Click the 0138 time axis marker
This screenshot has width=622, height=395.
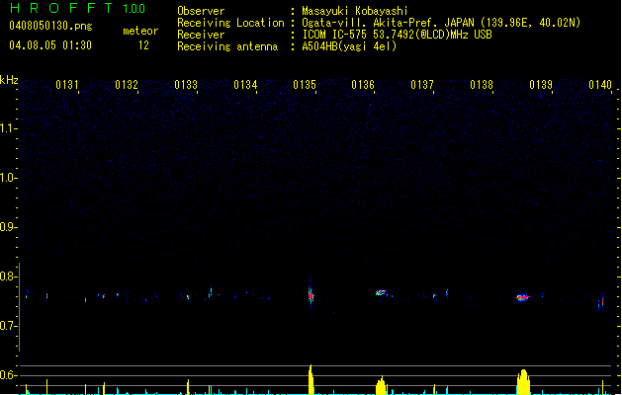(x=482, y=85)
